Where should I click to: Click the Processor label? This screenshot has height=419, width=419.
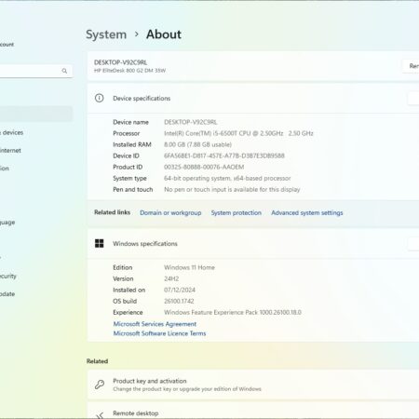click(126, 133)
